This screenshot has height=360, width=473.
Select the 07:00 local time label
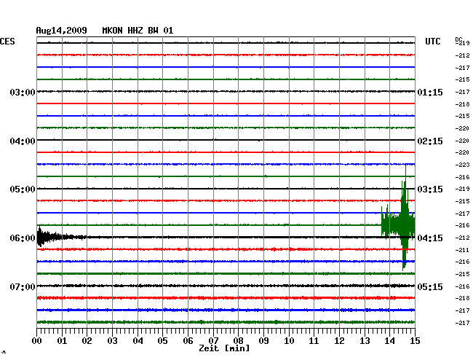point(23,286)
